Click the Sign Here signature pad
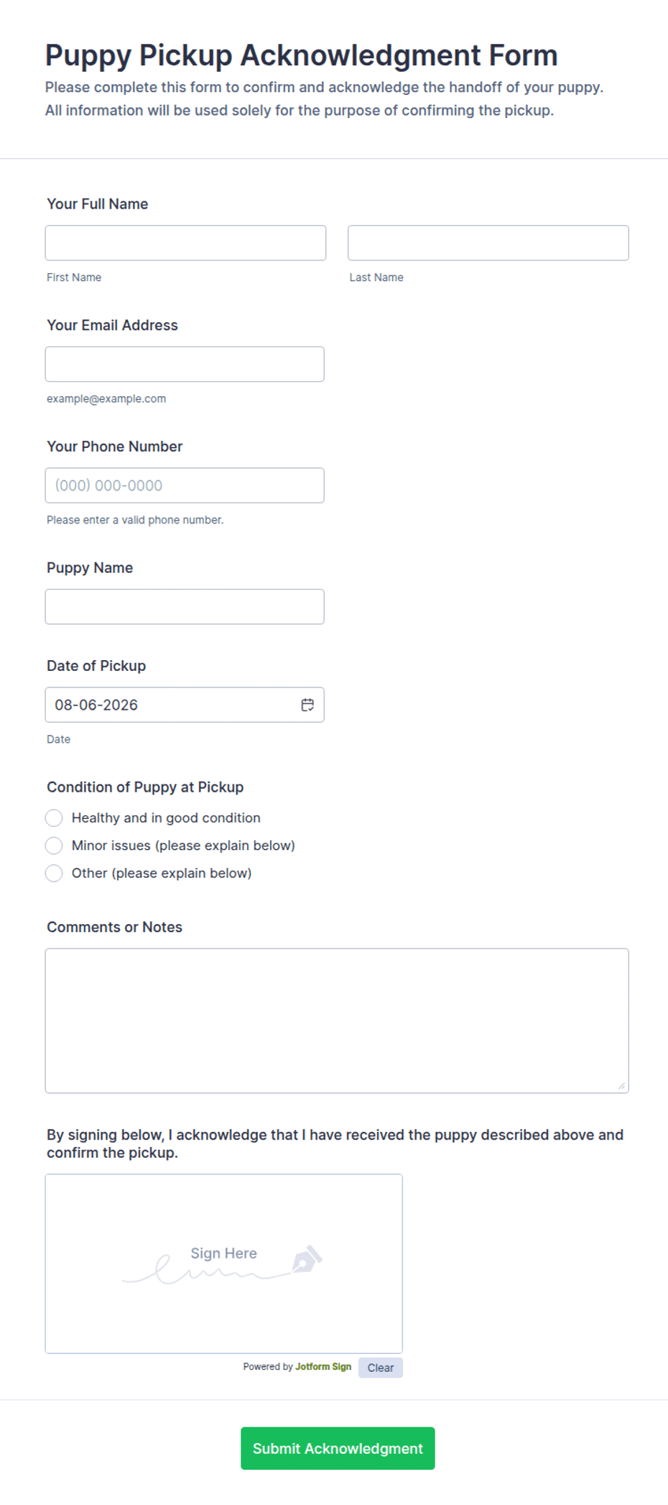668x1505 pixels. pos(224,1263)
